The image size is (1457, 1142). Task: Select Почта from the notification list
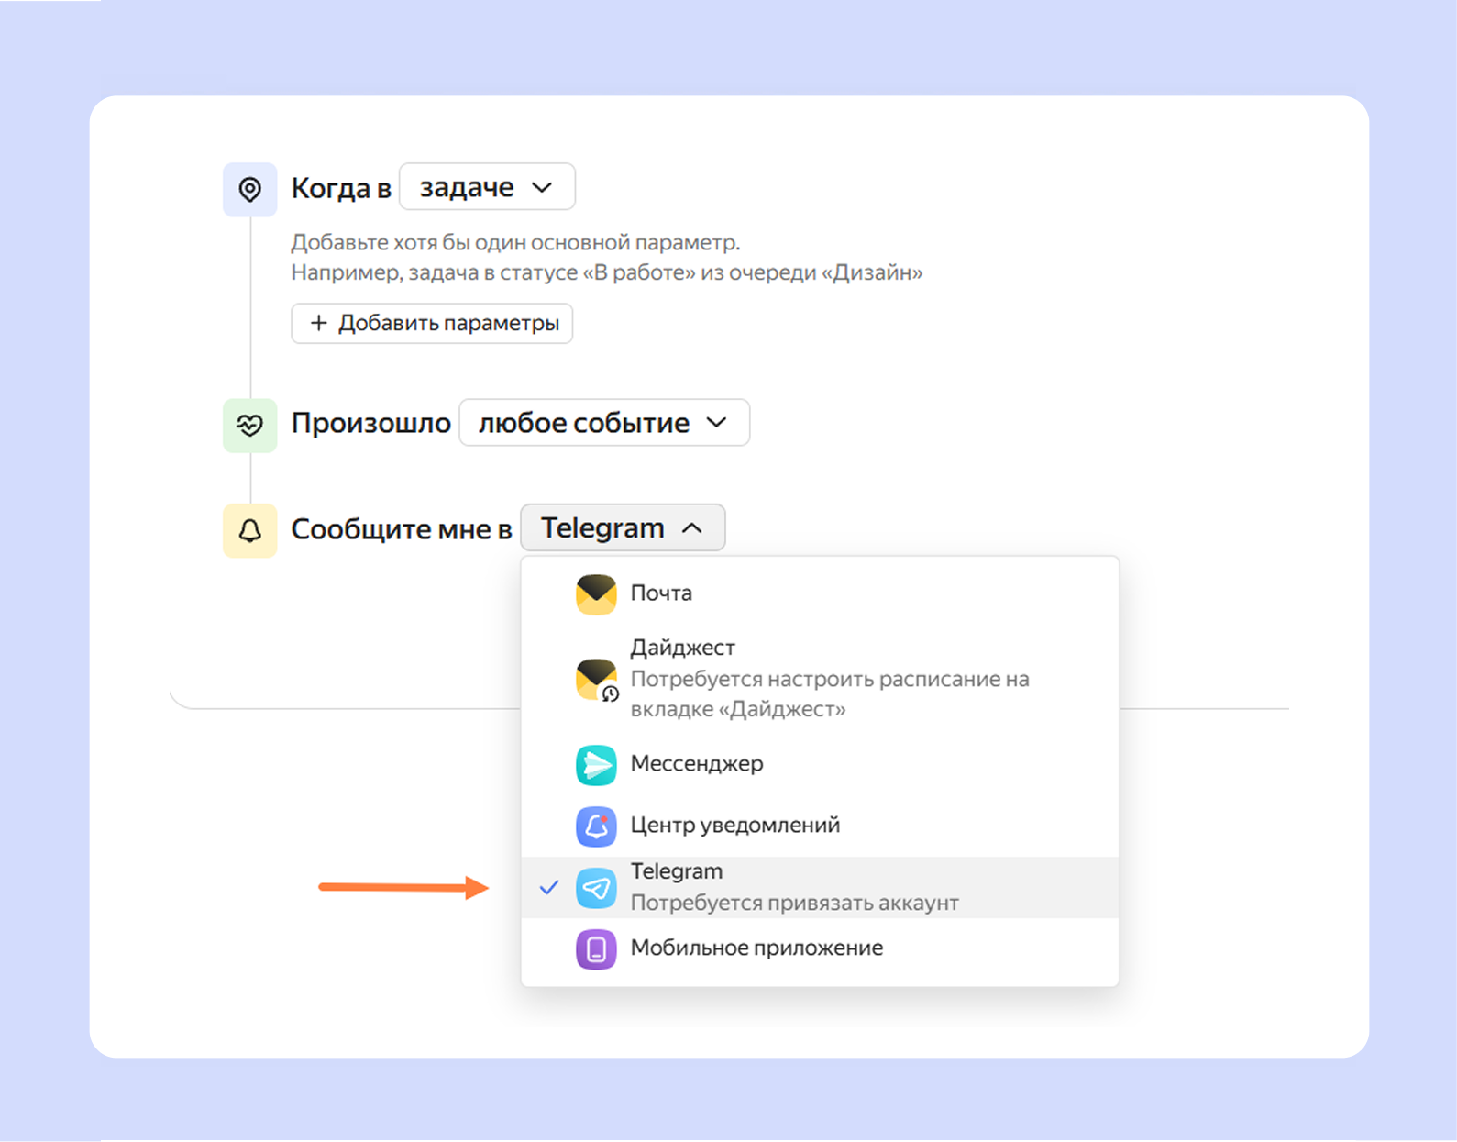(x=661, y=593)
